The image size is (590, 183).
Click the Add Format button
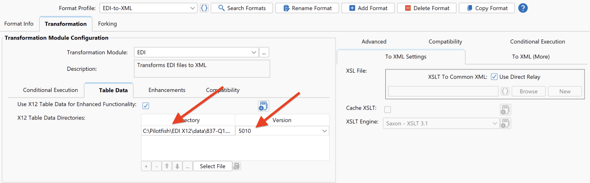(368, 8)
